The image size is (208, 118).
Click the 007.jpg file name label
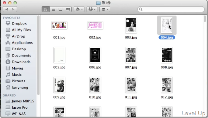coord(131,67)
